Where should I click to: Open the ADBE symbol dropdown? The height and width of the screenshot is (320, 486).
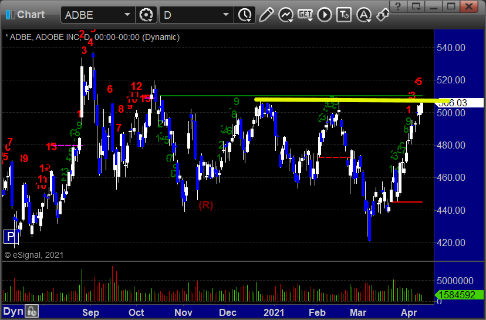point(127,15)
